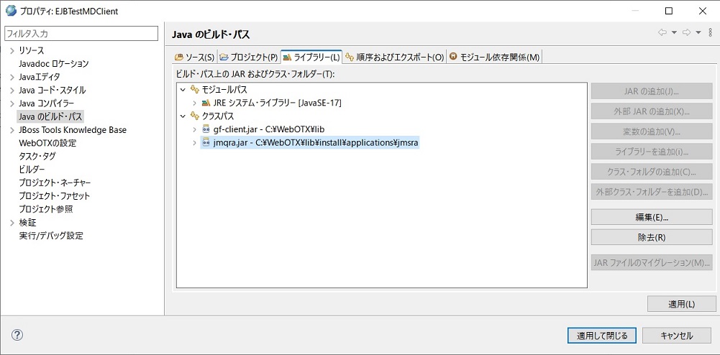Open the モジュール依存関係(M) tab
This screenshot has height=355, width=720.
tap(494, 57)
